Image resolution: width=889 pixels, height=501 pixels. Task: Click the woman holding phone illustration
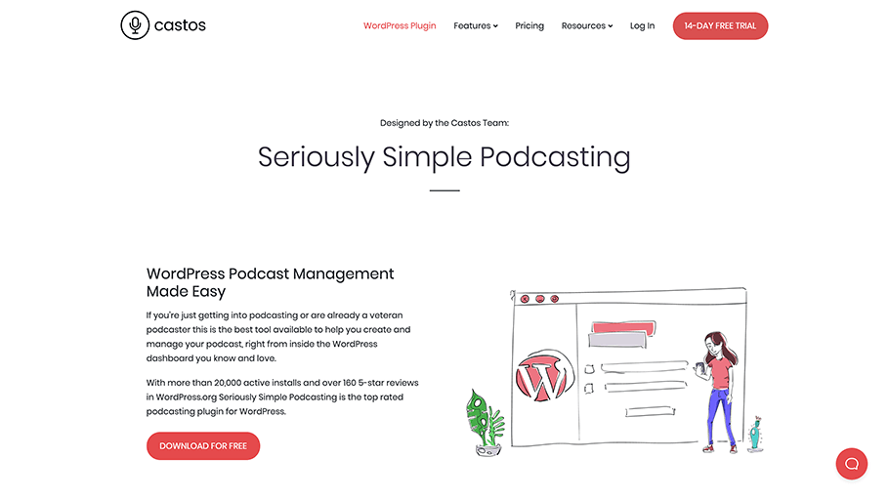(718, 393)
